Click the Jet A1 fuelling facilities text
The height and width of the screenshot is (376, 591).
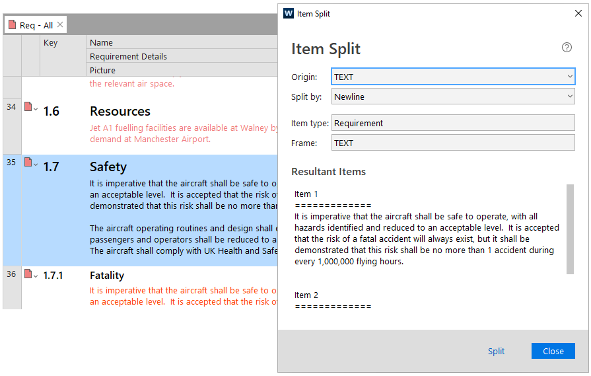(184, 133)
